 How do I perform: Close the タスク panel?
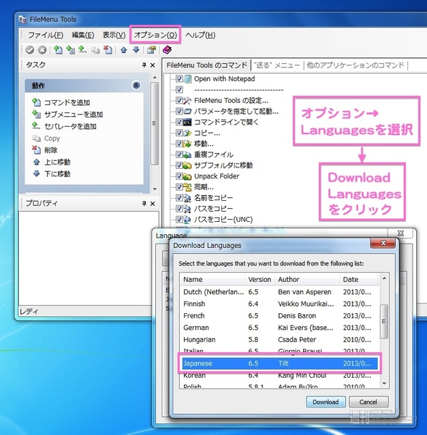(152, 65)
